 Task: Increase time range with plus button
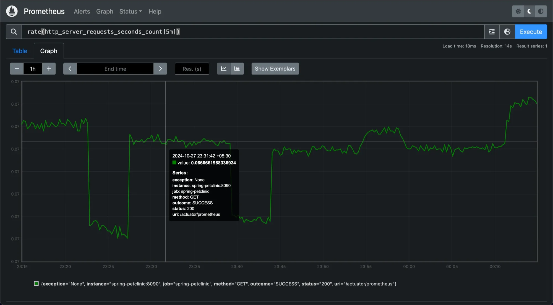(49, 69)
